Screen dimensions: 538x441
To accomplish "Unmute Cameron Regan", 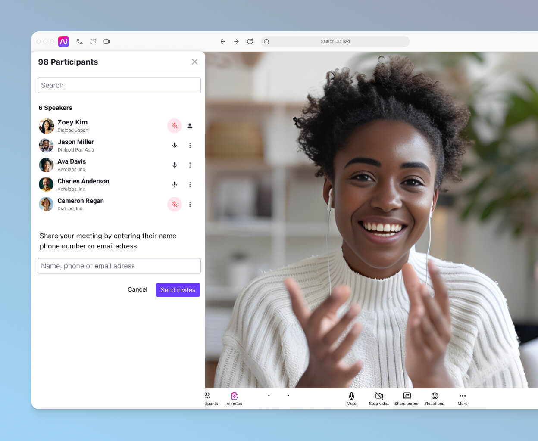I will (174, 204).
